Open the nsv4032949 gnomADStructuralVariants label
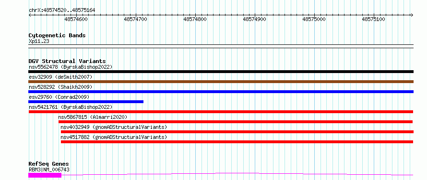The width and height of the screenshot is (427, 180). 114,127
